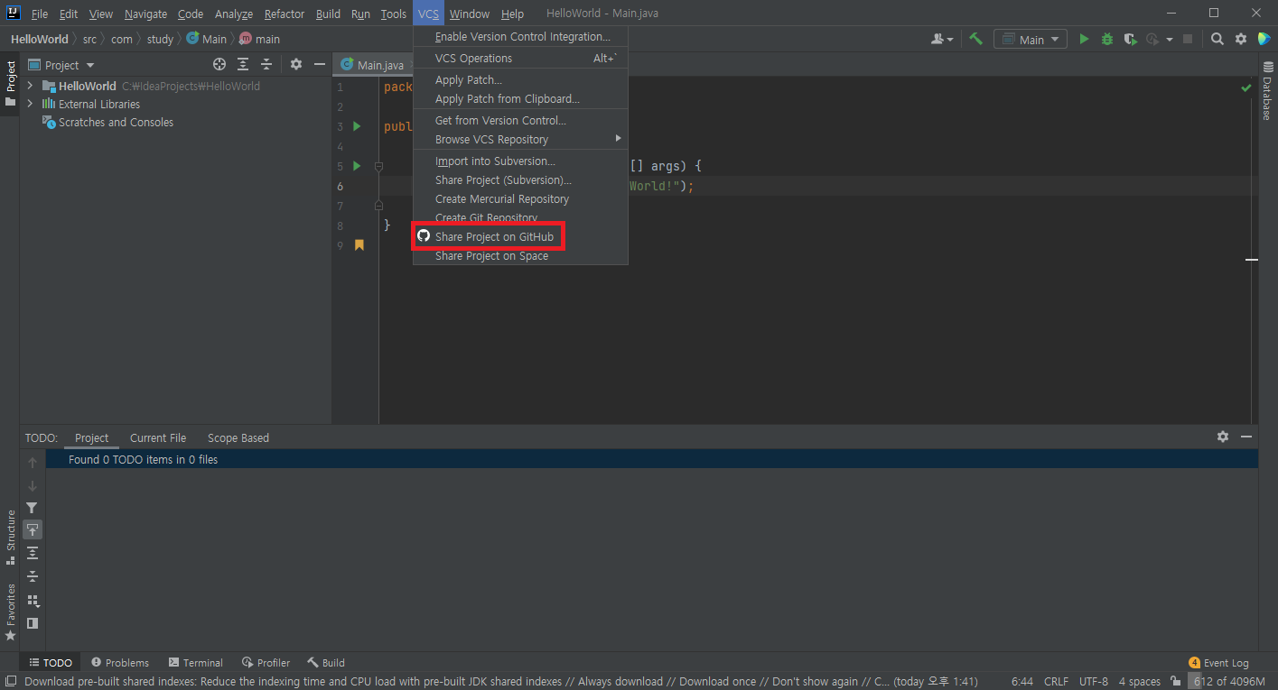Collapse all in the Project panel toolbar
The image size is (1278, 690).
point(266,64)
